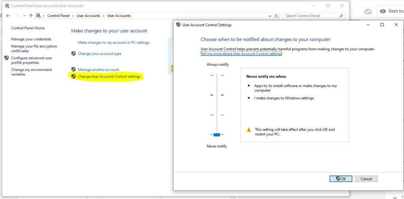Click the shield icon beside Manage another account

pyautogui.click(x=73, y=69)
